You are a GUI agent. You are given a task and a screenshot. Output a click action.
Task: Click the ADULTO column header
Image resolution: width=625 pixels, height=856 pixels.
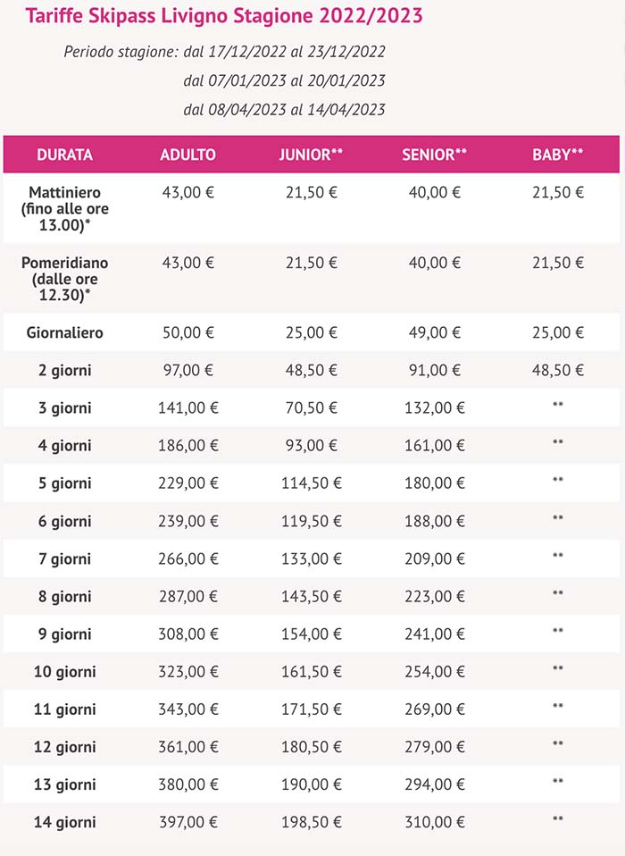pos(187,155)
